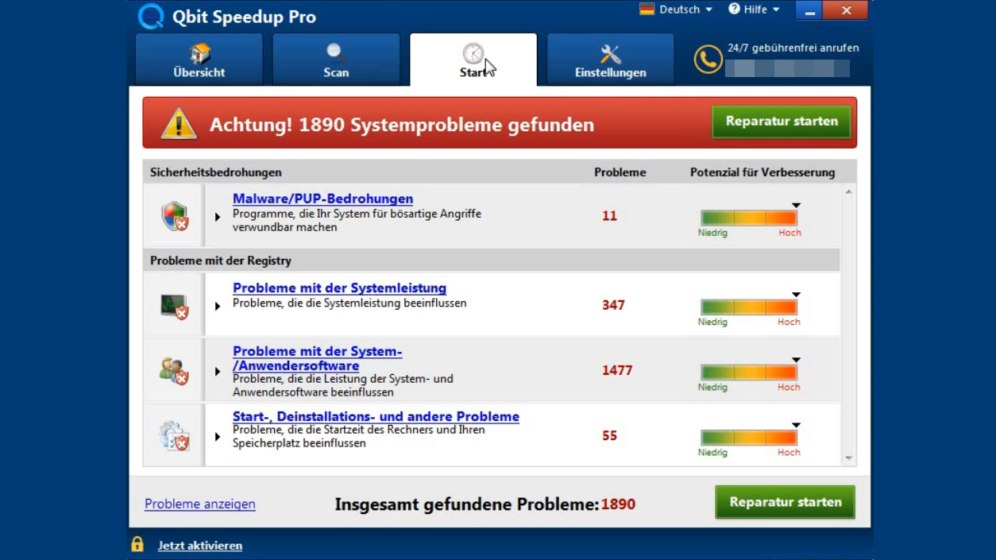Click the problem count 55
The image size is (996, 560).
pyautogui.click(x=609, y=435)
